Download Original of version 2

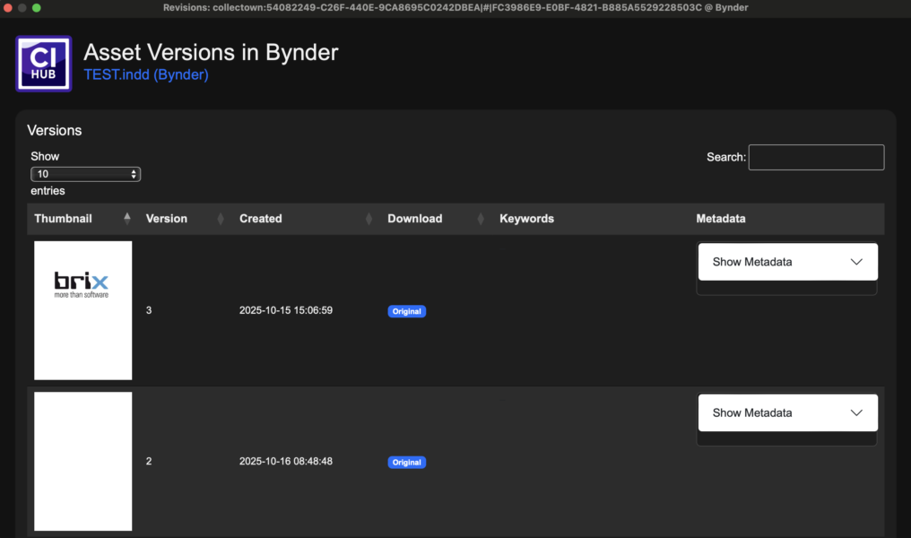(x=406, y=462)
